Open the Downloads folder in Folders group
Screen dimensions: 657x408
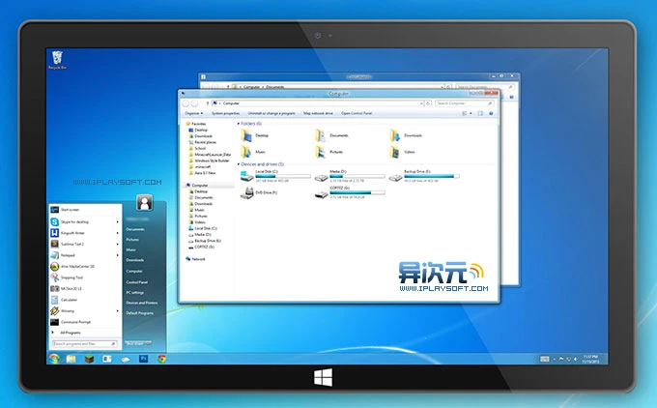pos(406,136)
